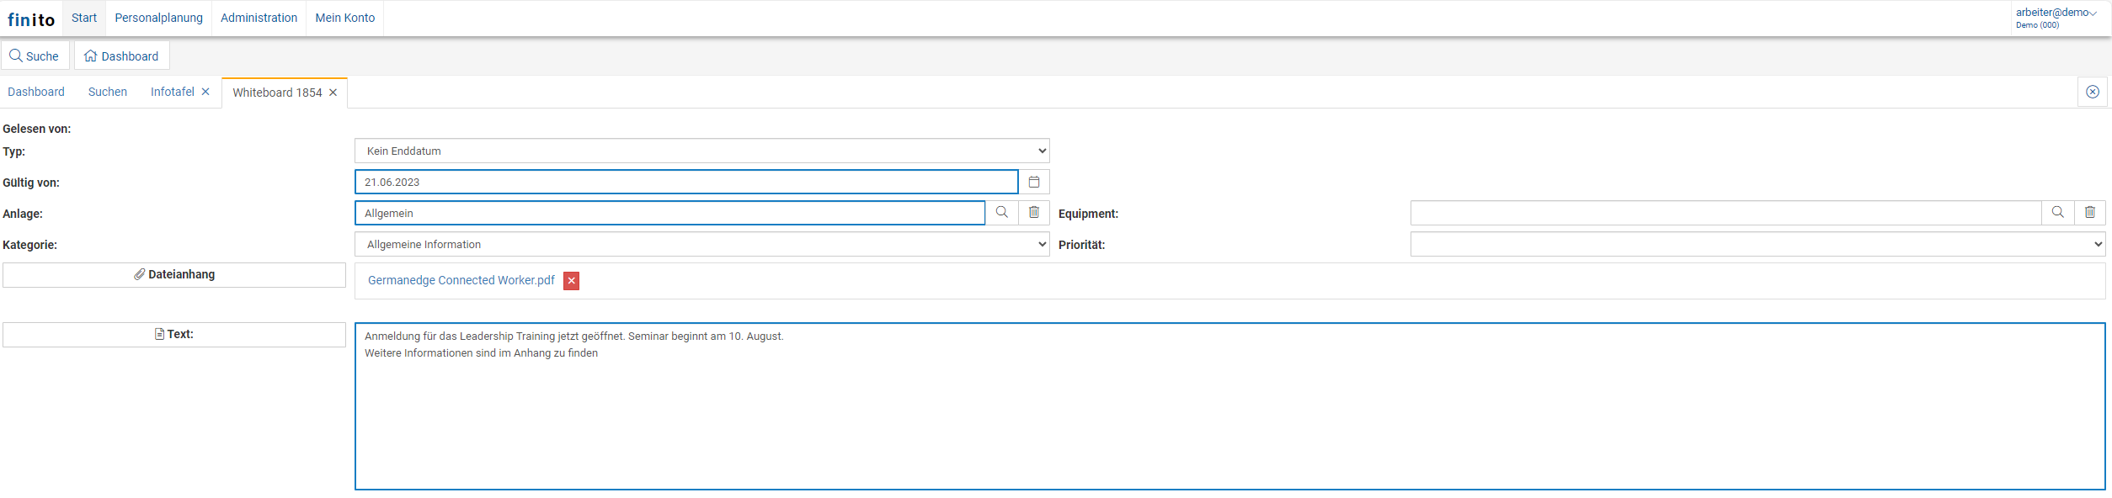
Task: Click the search icon next to Anlage
Action: (x=1001, y=213)
